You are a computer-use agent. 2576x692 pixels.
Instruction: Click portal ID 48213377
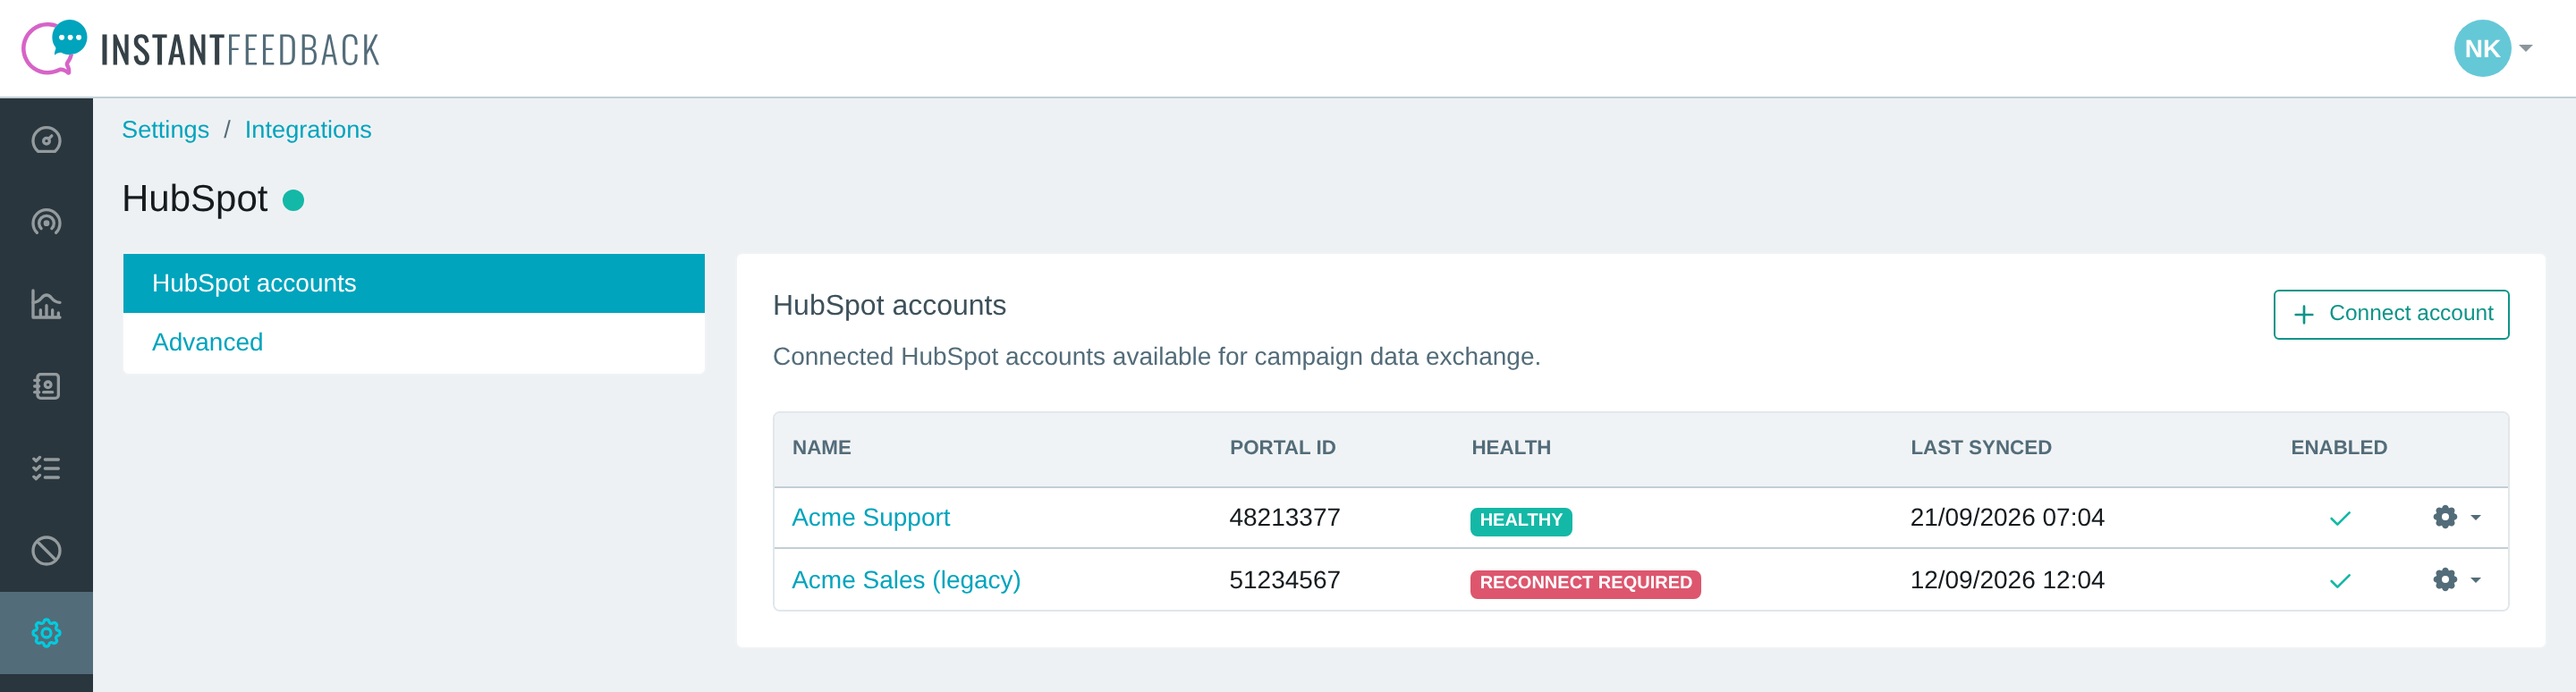click(x=1284, y=517)
